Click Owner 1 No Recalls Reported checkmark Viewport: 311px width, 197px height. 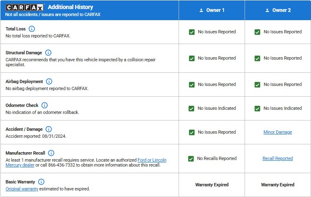click(191, 158)
